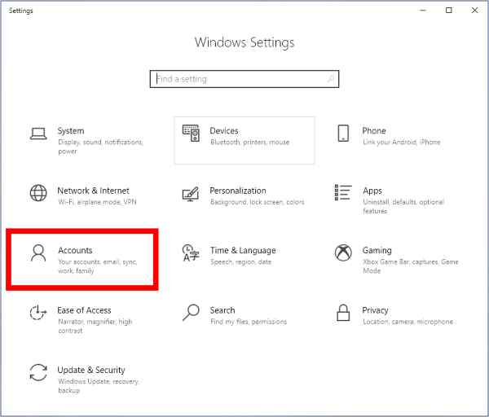Minimize the Settings window
This screenshot has width=489, height=417.
point(423,11)
